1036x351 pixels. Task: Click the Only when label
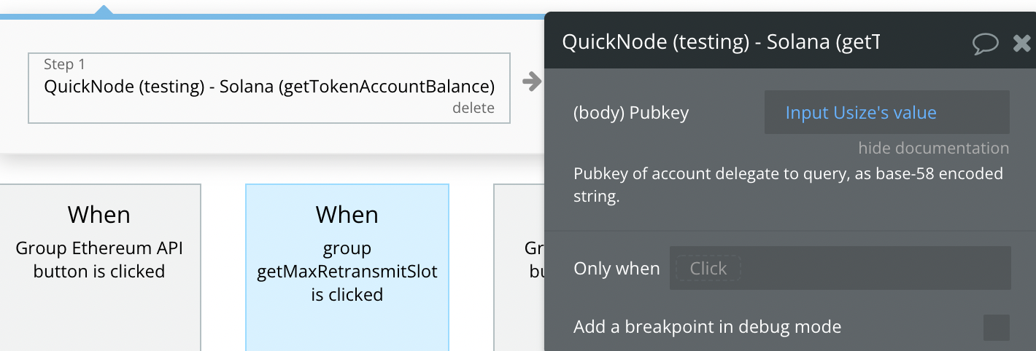pyautogui.click(x=616, y=268)
